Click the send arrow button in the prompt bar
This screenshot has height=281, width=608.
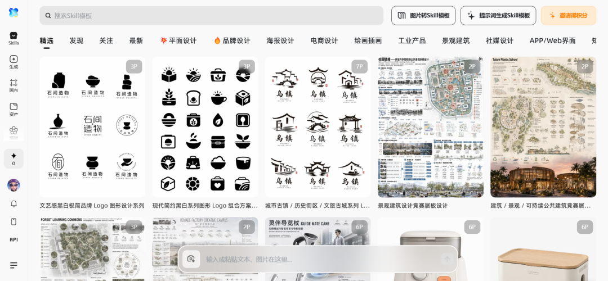(x=447, y=259)
